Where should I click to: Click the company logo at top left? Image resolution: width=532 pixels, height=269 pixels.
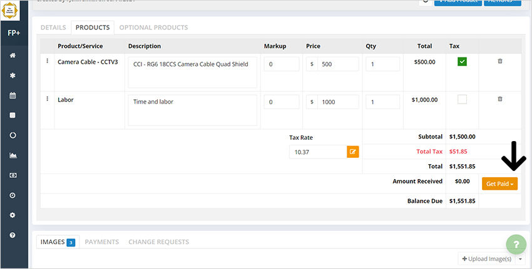[x=9, y=10]
